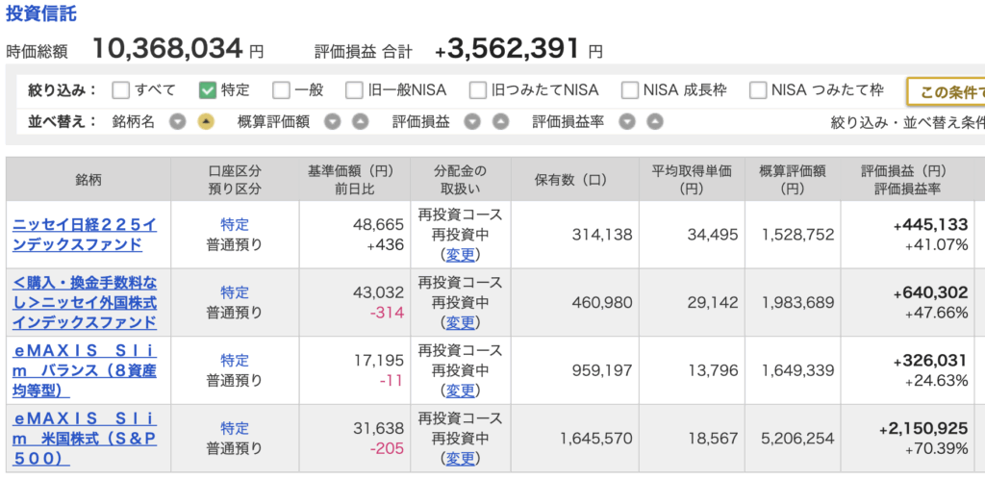Sort 銘柄名 descending with down arrow
The image size is (985, 480).
[x=178, y=122]
